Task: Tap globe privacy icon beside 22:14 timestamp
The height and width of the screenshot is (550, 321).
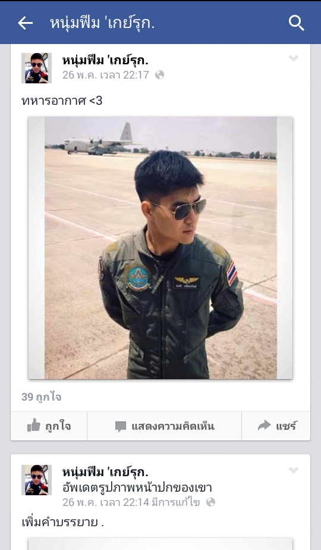Action: click(x=210, y=502)
